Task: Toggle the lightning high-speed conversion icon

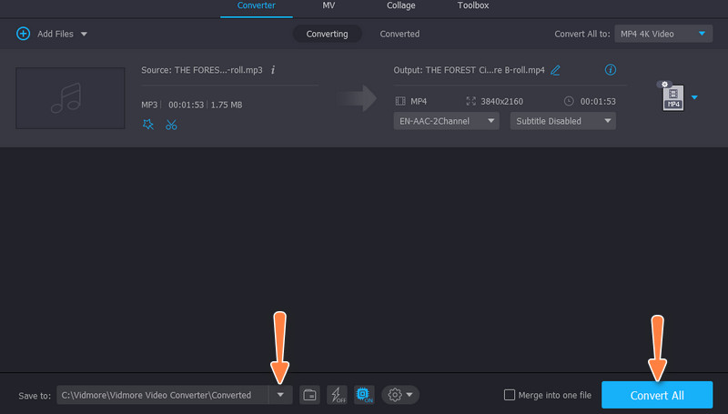Action: 337,394
